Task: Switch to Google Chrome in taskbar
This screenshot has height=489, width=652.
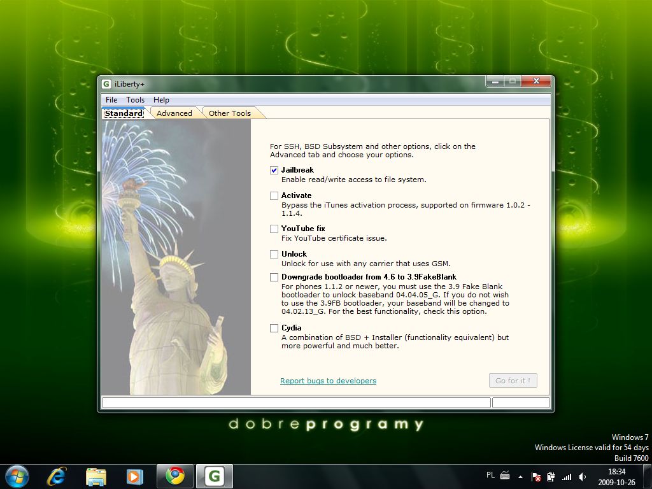Action: point(175,476)
